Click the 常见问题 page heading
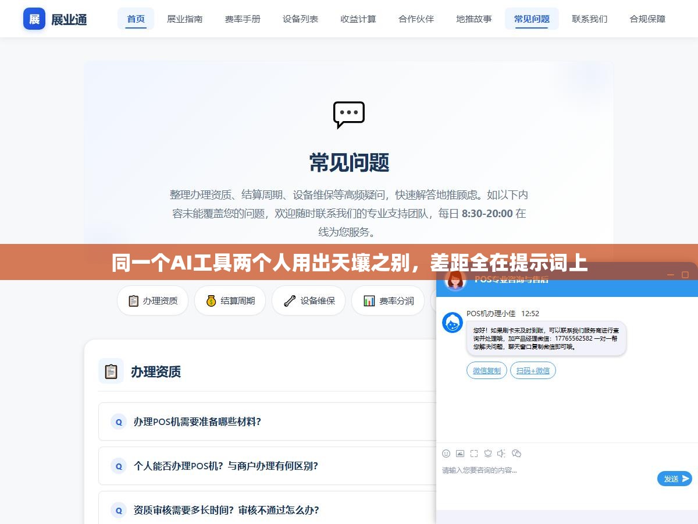This screenshot has width=698, height=524. 349,162
